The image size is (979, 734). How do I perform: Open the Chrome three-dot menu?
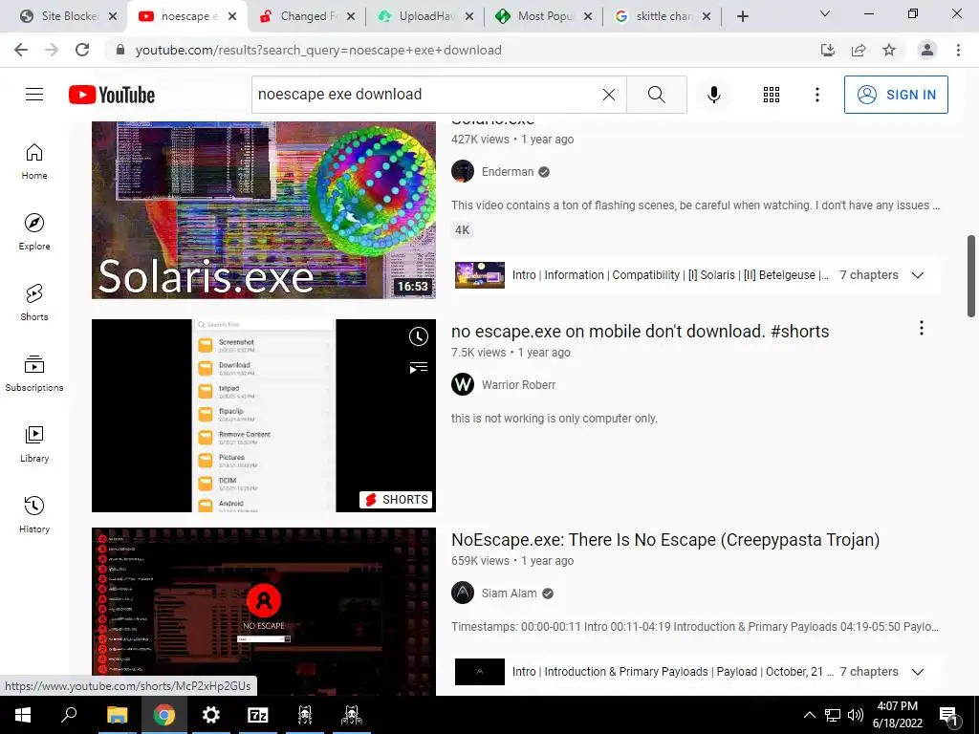(958, 50)
